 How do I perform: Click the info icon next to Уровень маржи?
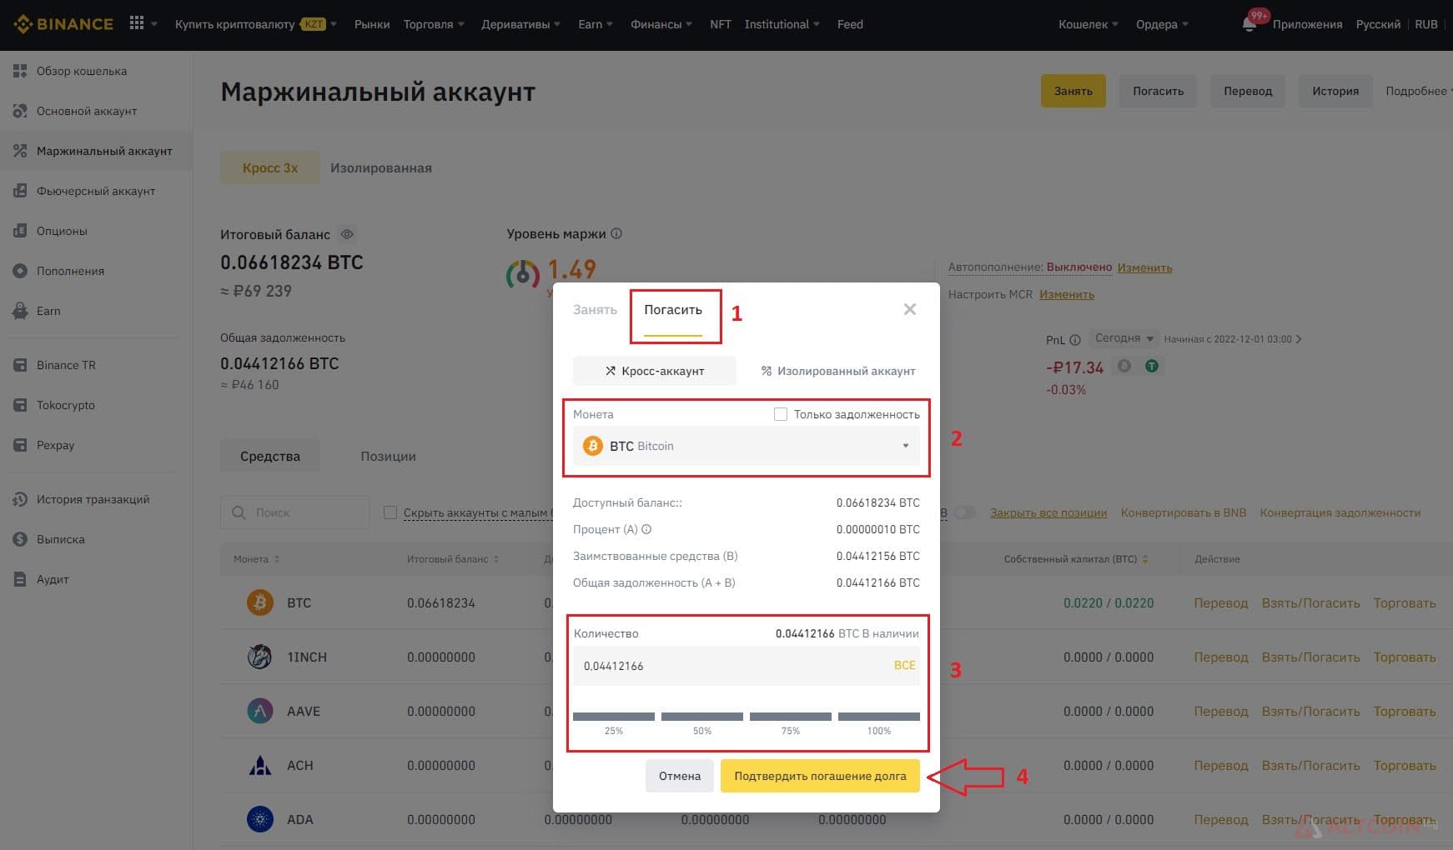pyautogui.click(x=616, y=233)
